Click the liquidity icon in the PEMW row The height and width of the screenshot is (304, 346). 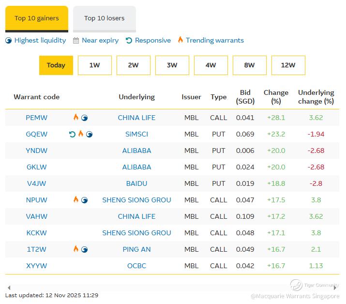pos(84,118)
